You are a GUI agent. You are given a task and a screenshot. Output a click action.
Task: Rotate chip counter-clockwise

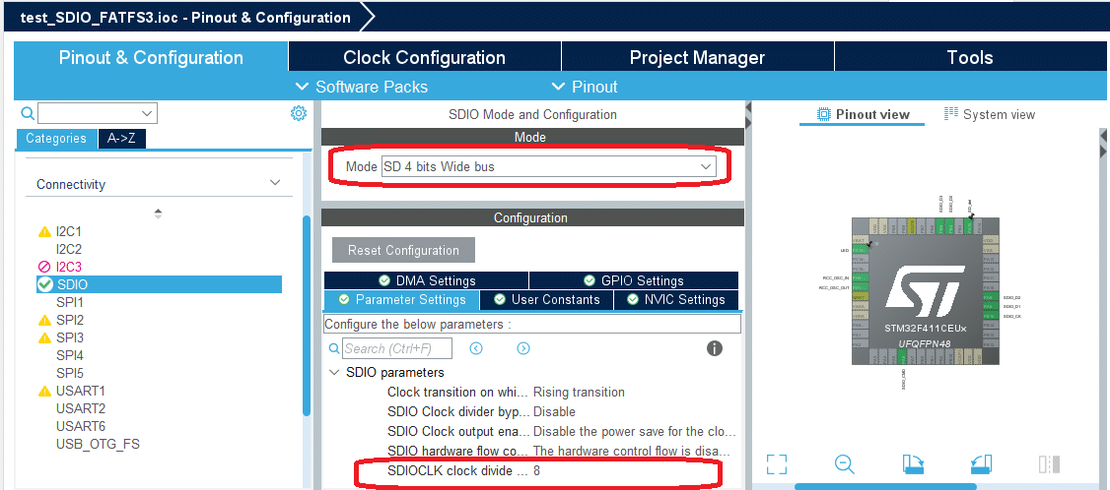click(981, 463)
